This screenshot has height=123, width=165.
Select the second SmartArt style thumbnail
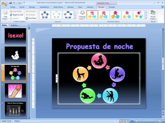pyautogui.click(x=104, y=15)
